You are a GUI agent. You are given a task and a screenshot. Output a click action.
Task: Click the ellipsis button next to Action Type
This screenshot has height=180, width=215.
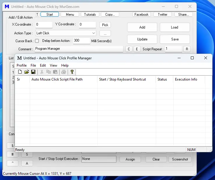click(105, 33)
